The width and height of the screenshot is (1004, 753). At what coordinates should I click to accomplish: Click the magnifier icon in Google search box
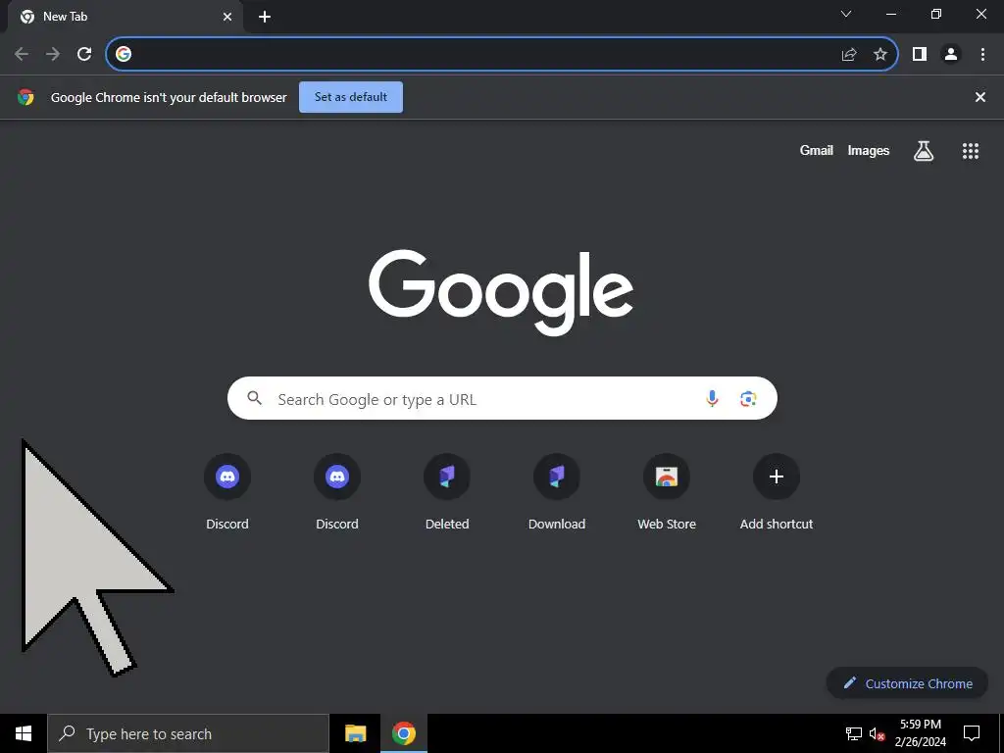point(254,398)
